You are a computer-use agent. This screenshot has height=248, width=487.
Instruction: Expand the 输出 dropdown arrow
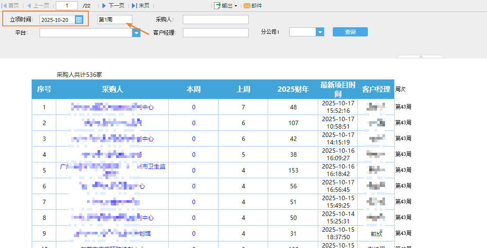[x=236, y=6]
